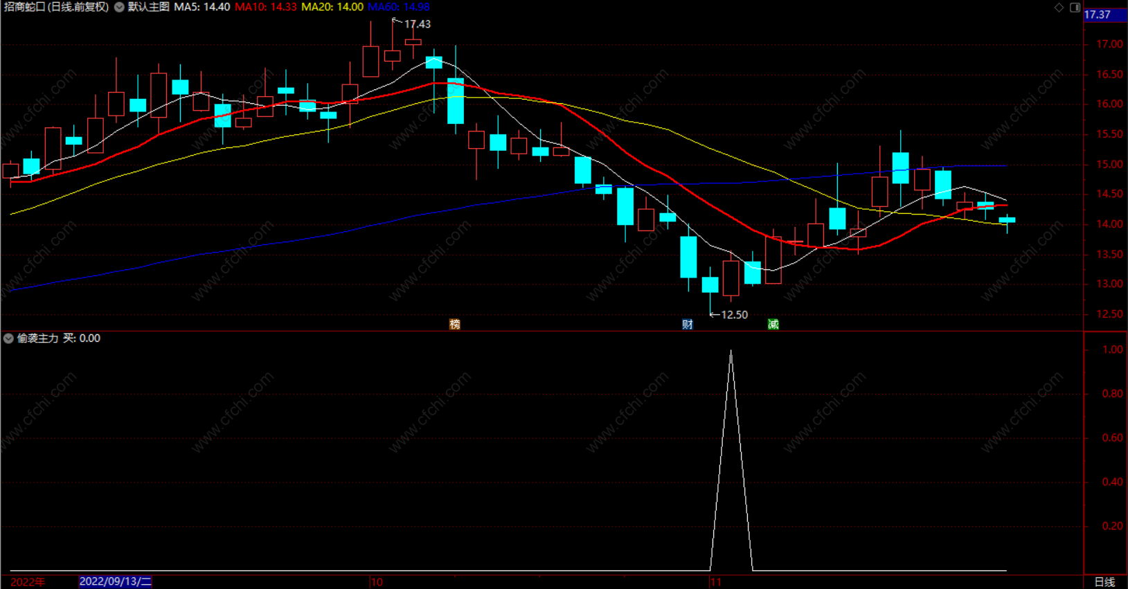Click the diamond marker icon at top right
Image resolution: width=1128 pixels, height=589 pixels.
pos(1059,7)
